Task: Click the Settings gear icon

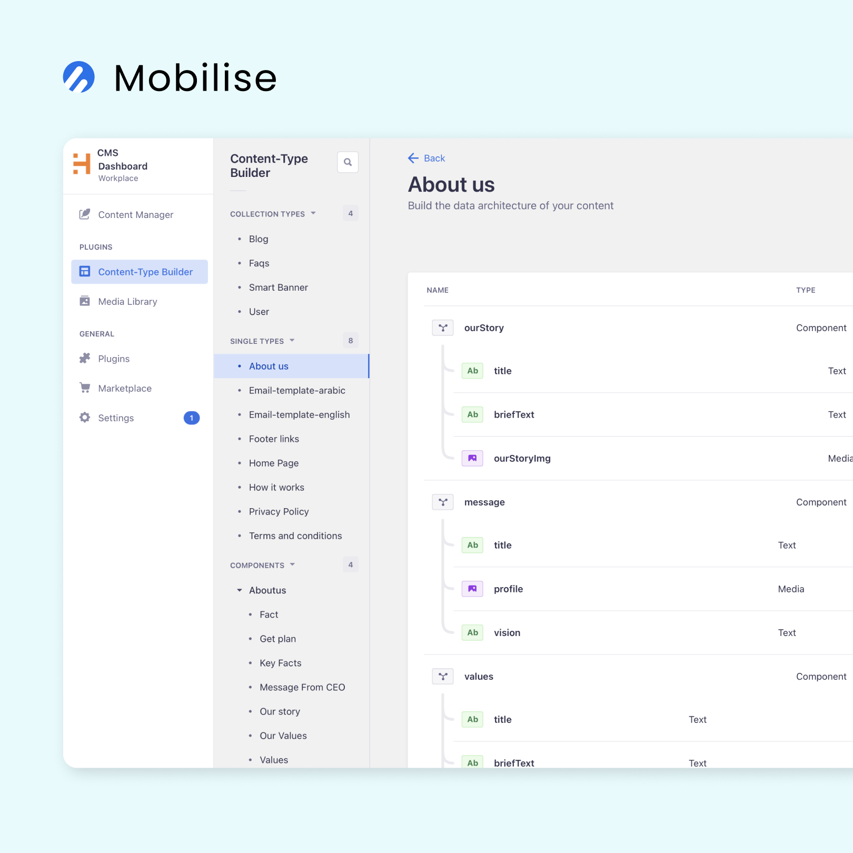Action: [x=84, y=418]
